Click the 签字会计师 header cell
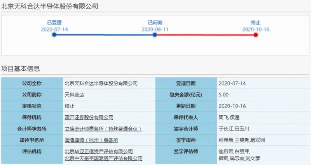 186,129
